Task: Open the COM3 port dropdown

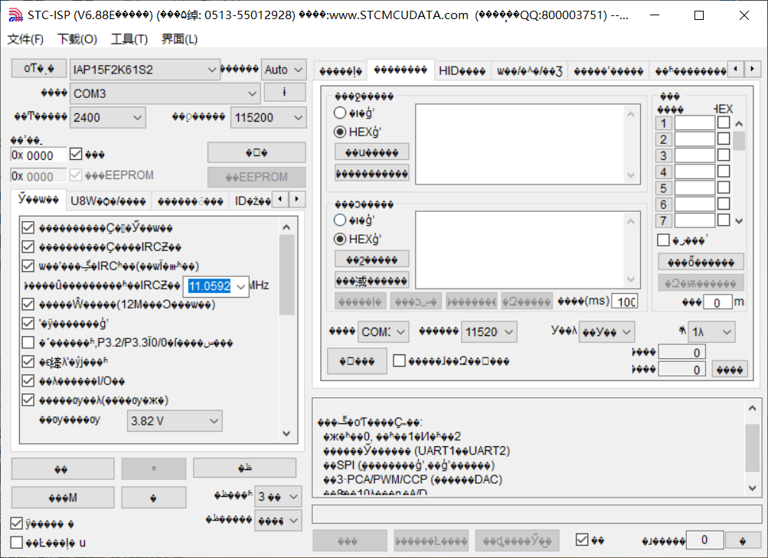Action: pyautogui.click(x=165, y=93)
